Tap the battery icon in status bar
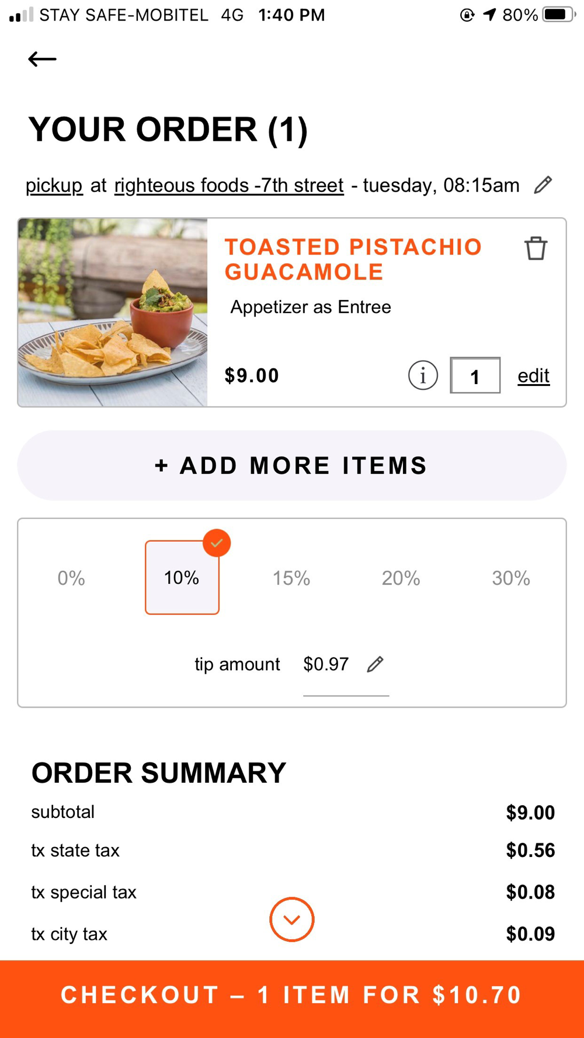 [x=558, y=15]
